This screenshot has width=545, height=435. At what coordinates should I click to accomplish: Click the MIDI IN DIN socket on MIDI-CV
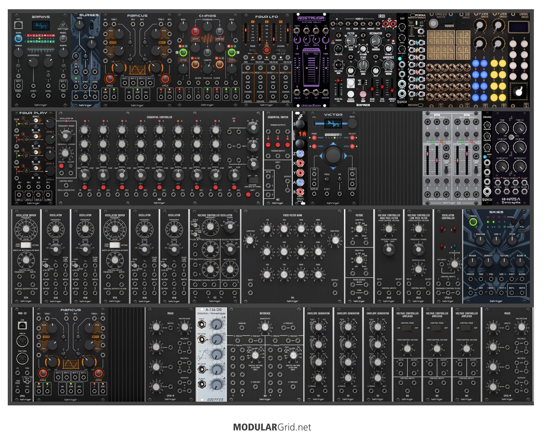pos(22,341)
